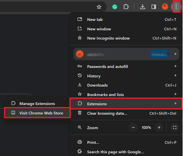Click the History clock icon
The width and height of the screenshot is (183, 156).
coord(80,76)
